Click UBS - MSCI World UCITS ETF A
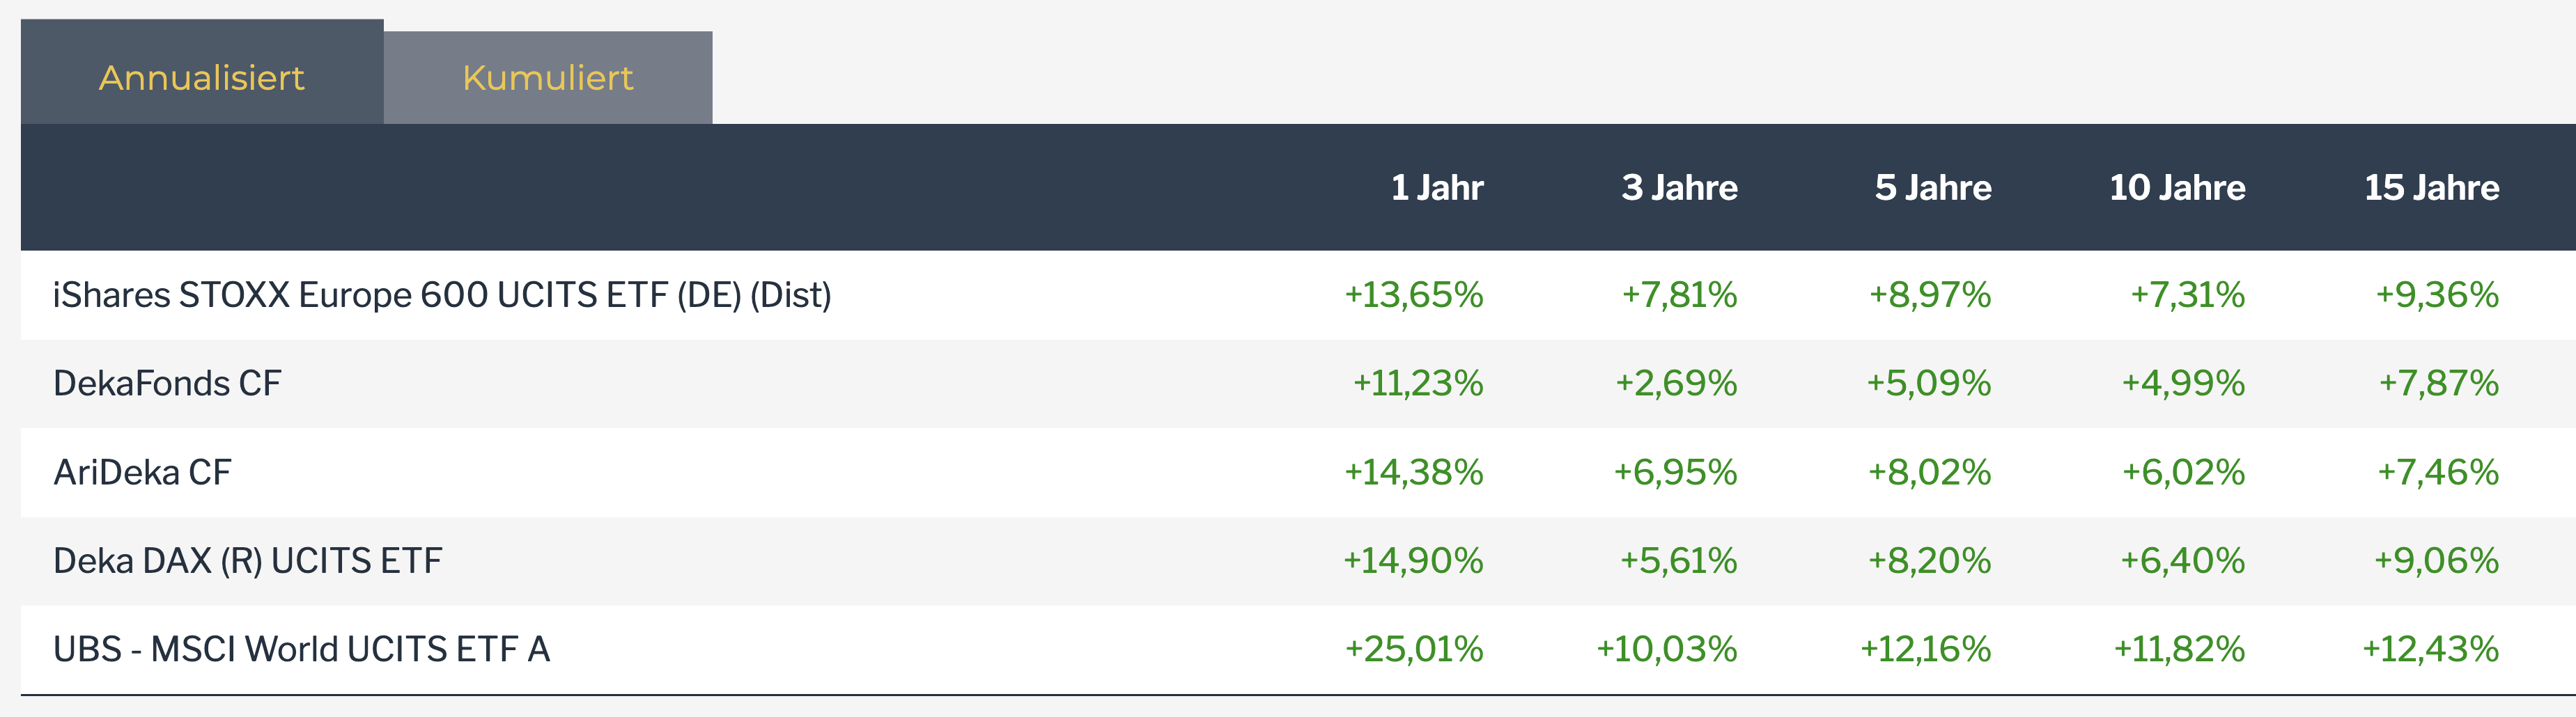The height and width of the screenshot is (717, 2576). point(301,649)
